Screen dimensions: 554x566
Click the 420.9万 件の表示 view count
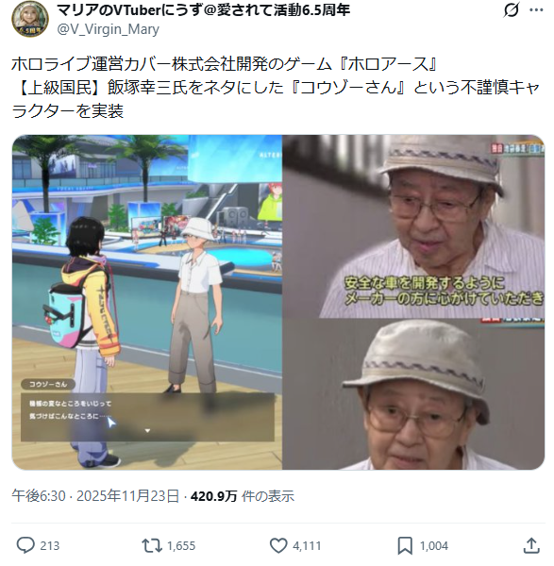(x=243, y=496)
